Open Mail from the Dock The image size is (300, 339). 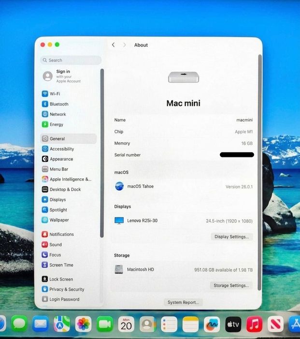point(41,324)
